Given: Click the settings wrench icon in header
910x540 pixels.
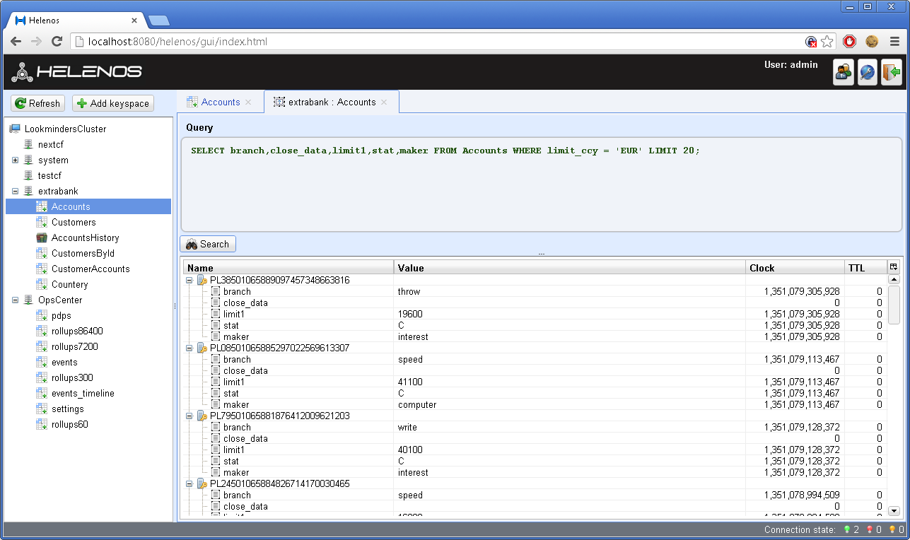Looking at the screenshot, I should click(x=867, y=71).
